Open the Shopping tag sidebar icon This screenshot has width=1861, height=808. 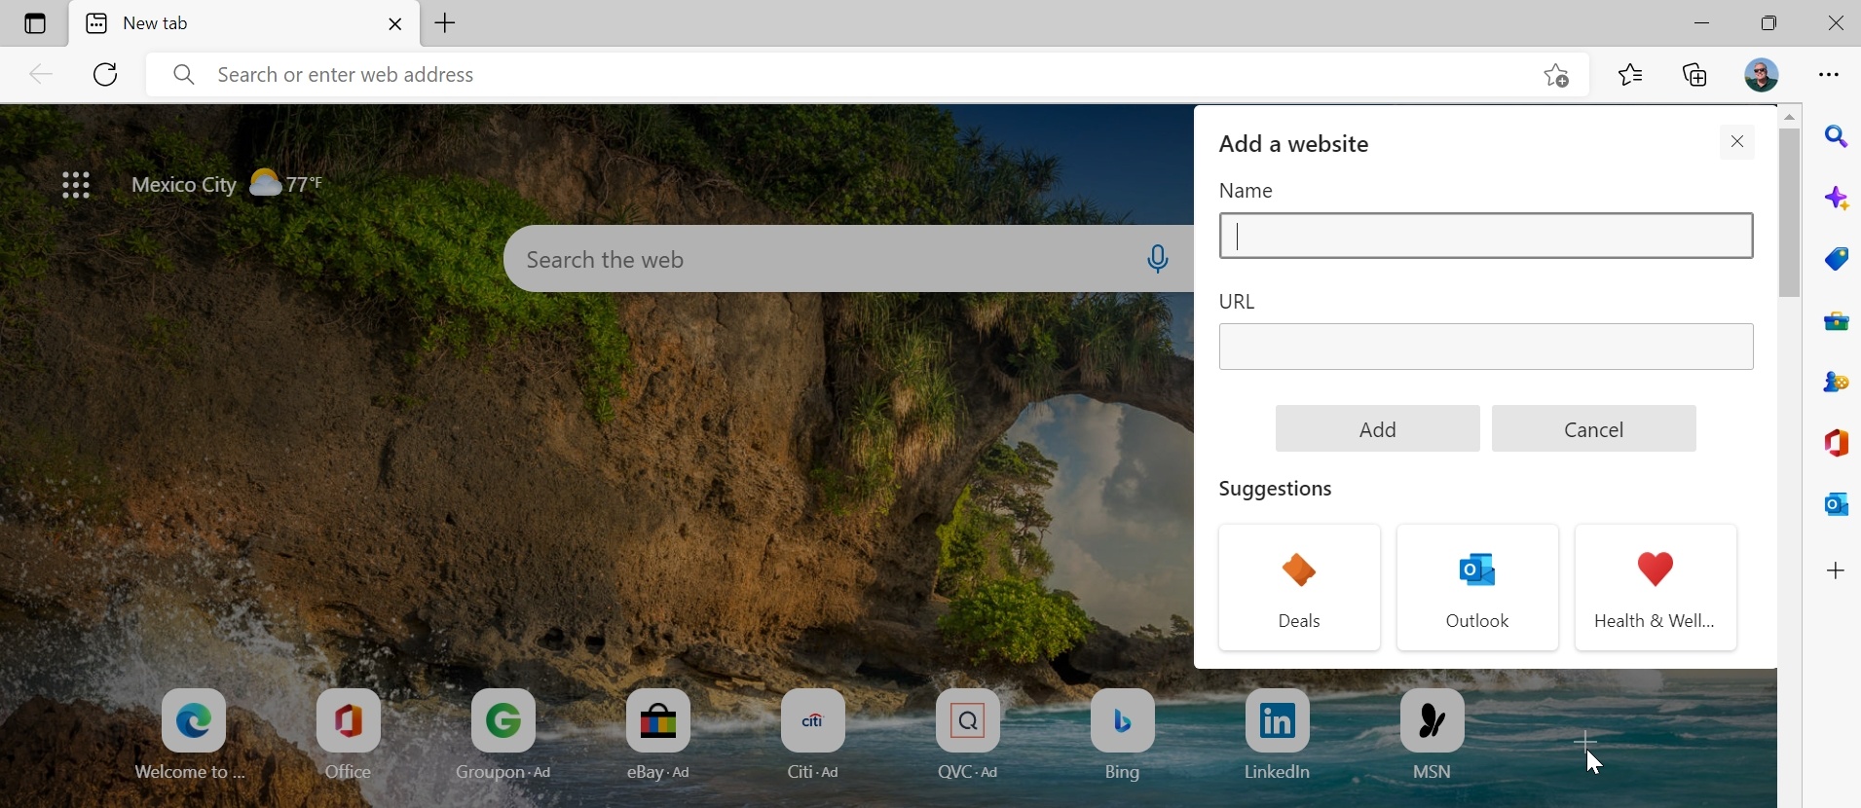tap(1837, 259)
